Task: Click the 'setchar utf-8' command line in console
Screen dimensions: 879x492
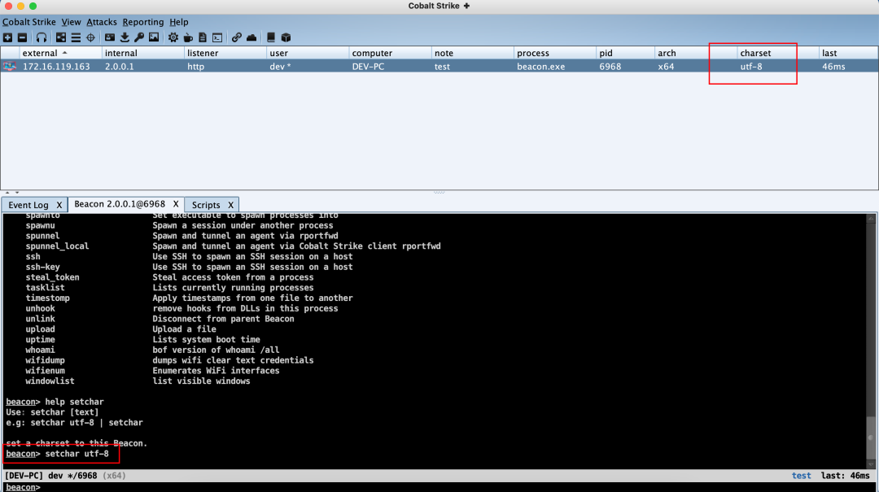Action: point(57,454)
